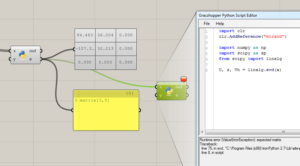
Task: Click the yellow panel's left input grip
Action: click(x=72, y=110)
